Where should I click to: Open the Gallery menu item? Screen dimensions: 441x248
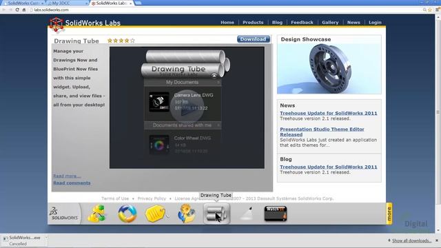pyautogui.click(x=330, y=22)
